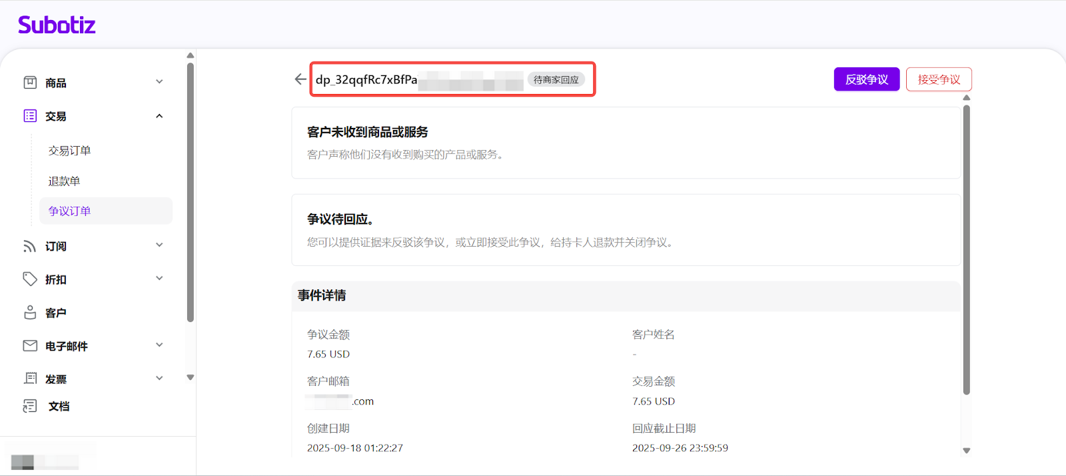Expand the 商品 menu chevron
Image resolution: width=1066 pixels, height=476 pixels.
tap(159, 82)
